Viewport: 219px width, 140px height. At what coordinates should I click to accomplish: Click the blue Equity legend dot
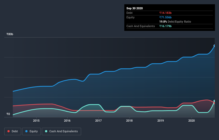tap(26, 131)
